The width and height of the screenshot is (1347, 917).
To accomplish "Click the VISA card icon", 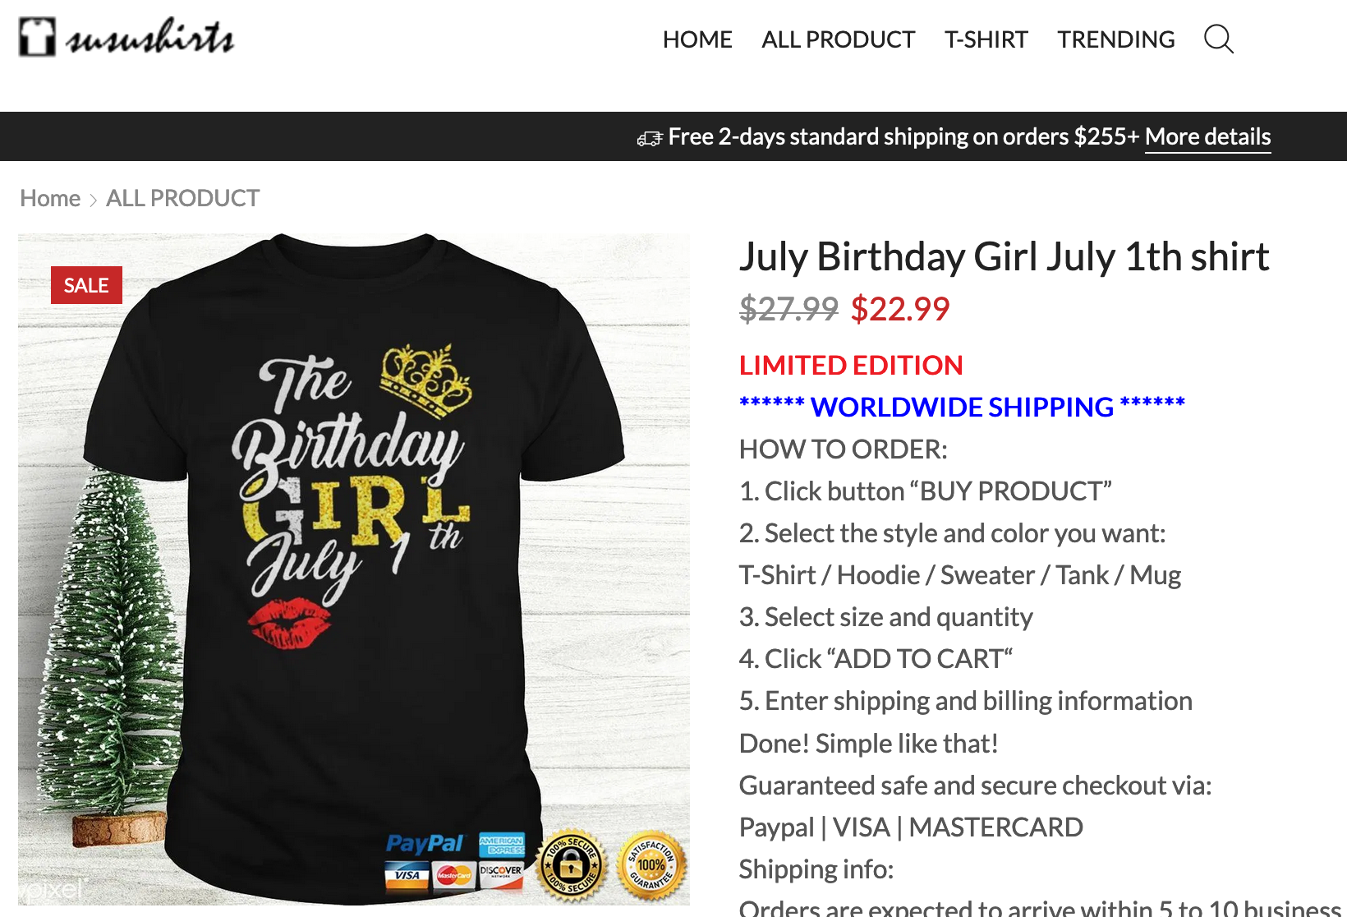I will point(407,875).
